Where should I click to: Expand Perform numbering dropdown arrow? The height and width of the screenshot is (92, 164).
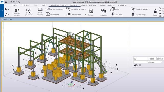click(65, 9)
